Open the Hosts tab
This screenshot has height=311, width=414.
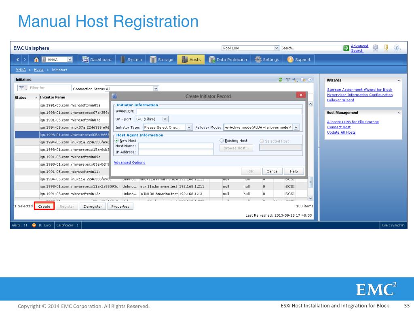[191, 60]
